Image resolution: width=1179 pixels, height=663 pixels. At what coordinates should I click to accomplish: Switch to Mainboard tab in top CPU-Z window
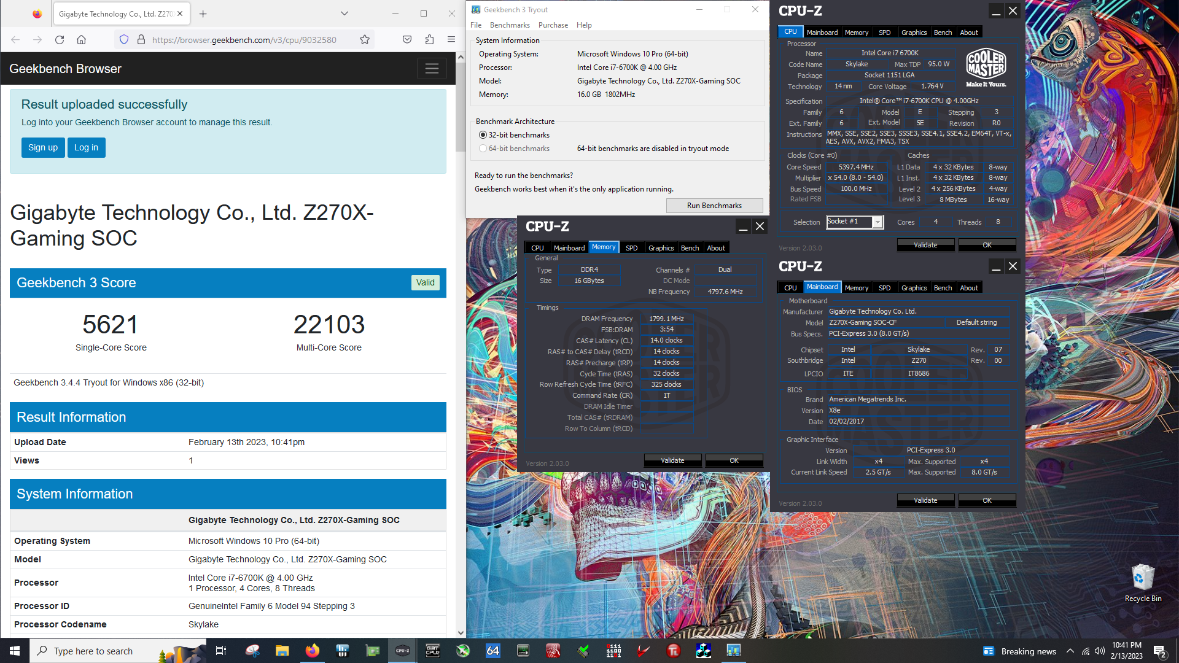pos(822,33)
